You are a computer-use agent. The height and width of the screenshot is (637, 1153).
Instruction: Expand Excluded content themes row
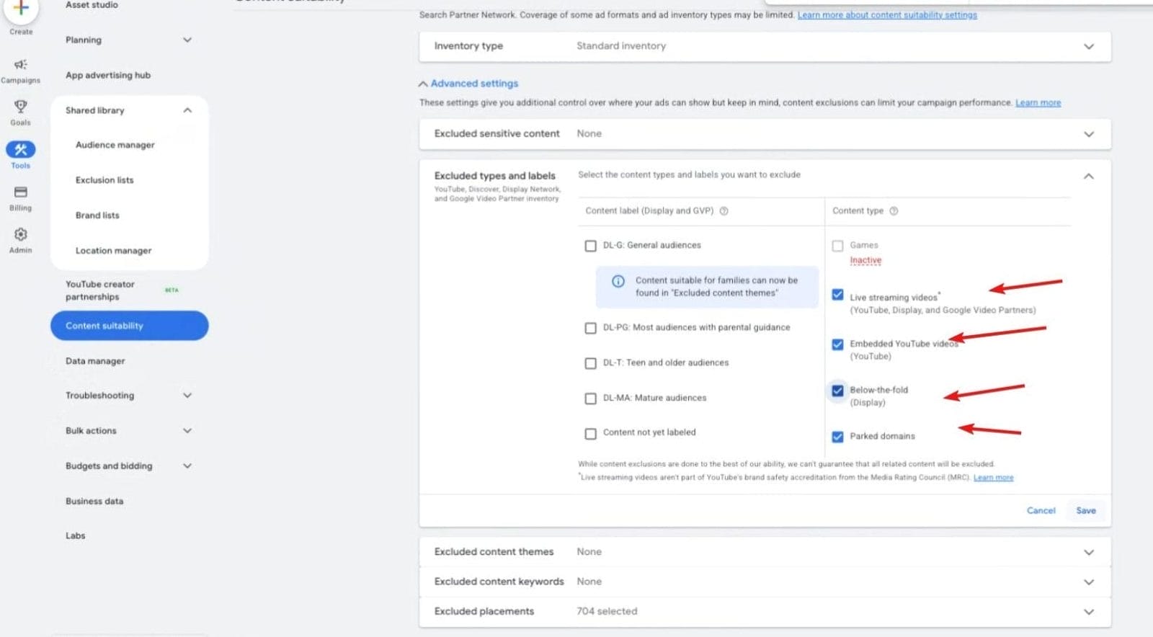(765, 552)
